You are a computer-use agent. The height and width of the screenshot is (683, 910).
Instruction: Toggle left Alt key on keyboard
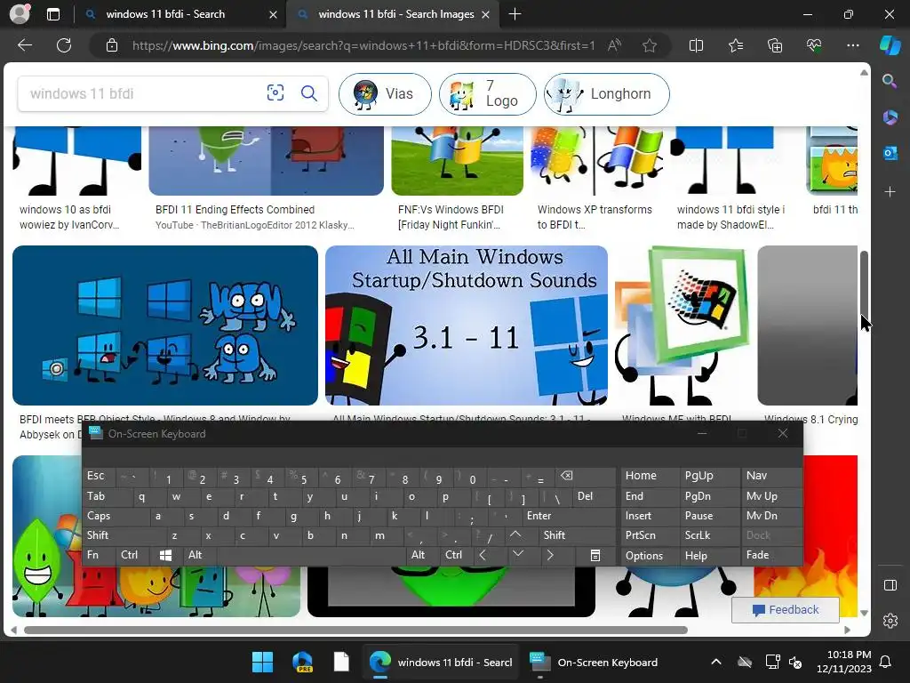[x=199, y=555]
